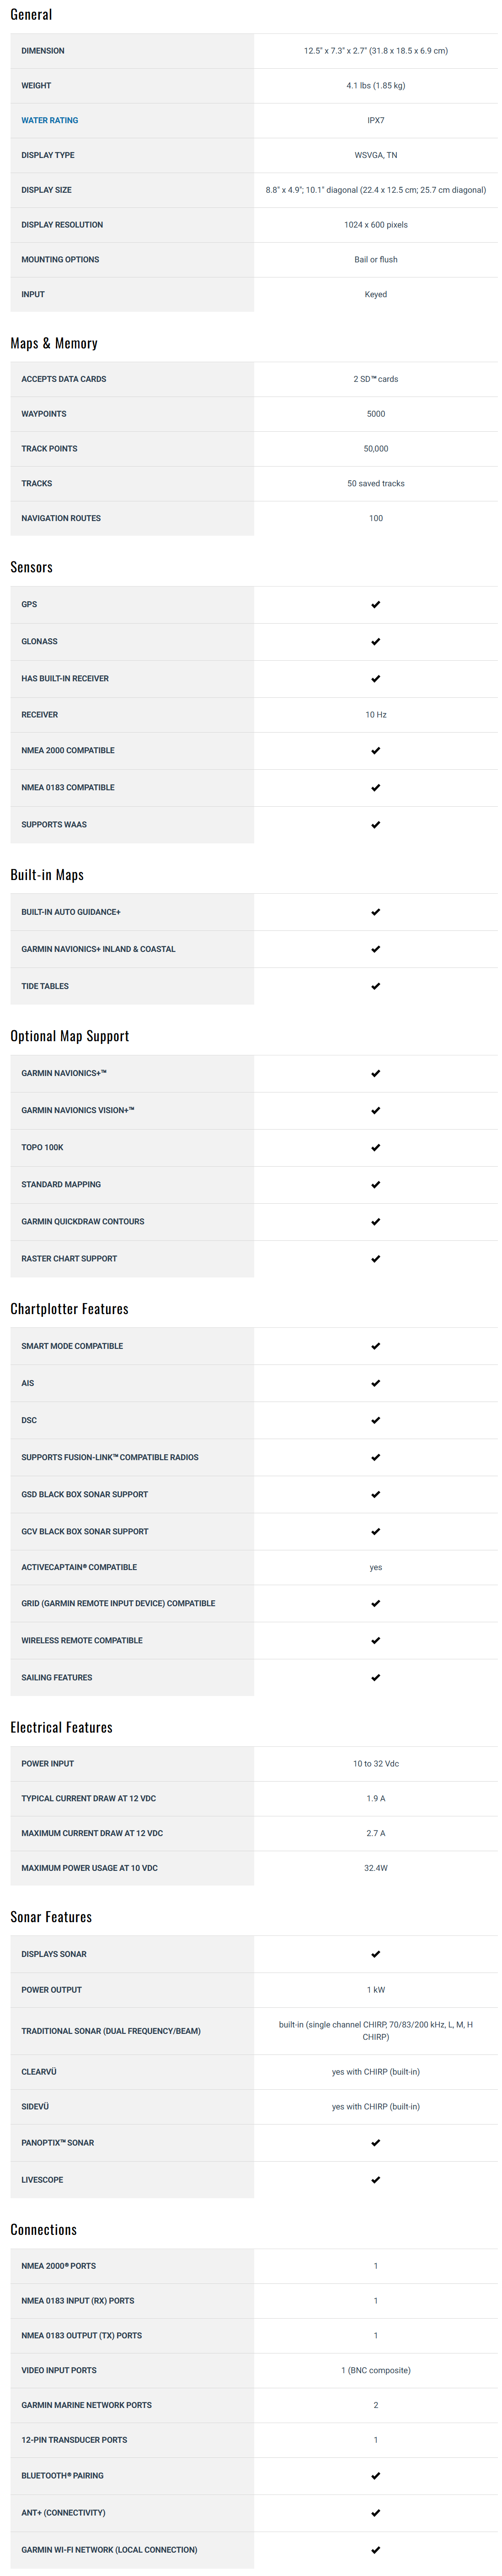Click the Topo 100K checkmark
Image resolution: width=502 pixels, height=2576 pixels.
375,1148
